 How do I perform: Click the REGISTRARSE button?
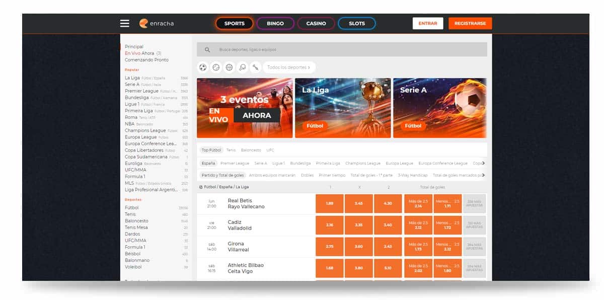pos(470,23)
